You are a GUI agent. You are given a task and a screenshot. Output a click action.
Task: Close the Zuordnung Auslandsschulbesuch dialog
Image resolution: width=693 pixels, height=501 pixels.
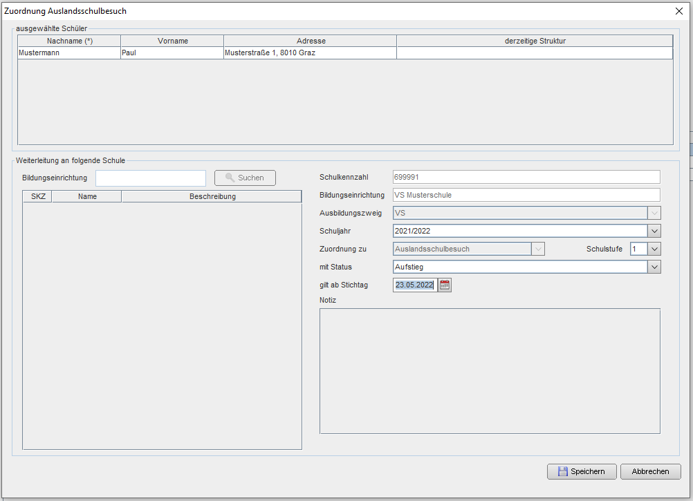pyautogui.click(x=678, y=10)
